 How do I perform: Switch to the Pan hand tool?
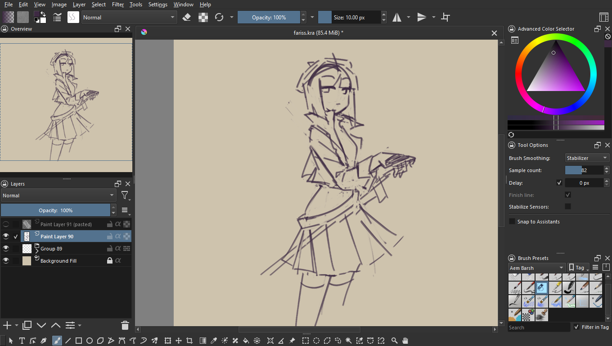click(405, 341)
